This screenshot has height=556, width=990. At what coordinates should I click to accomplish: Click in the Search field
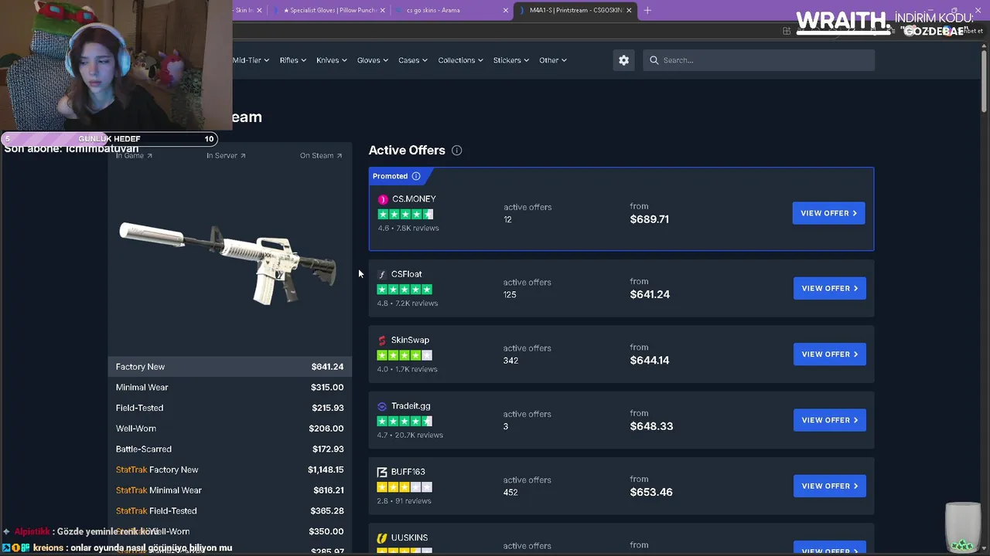(759, 60)
